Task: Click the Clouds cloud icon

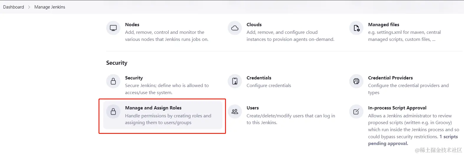Action: click(235, 28)
